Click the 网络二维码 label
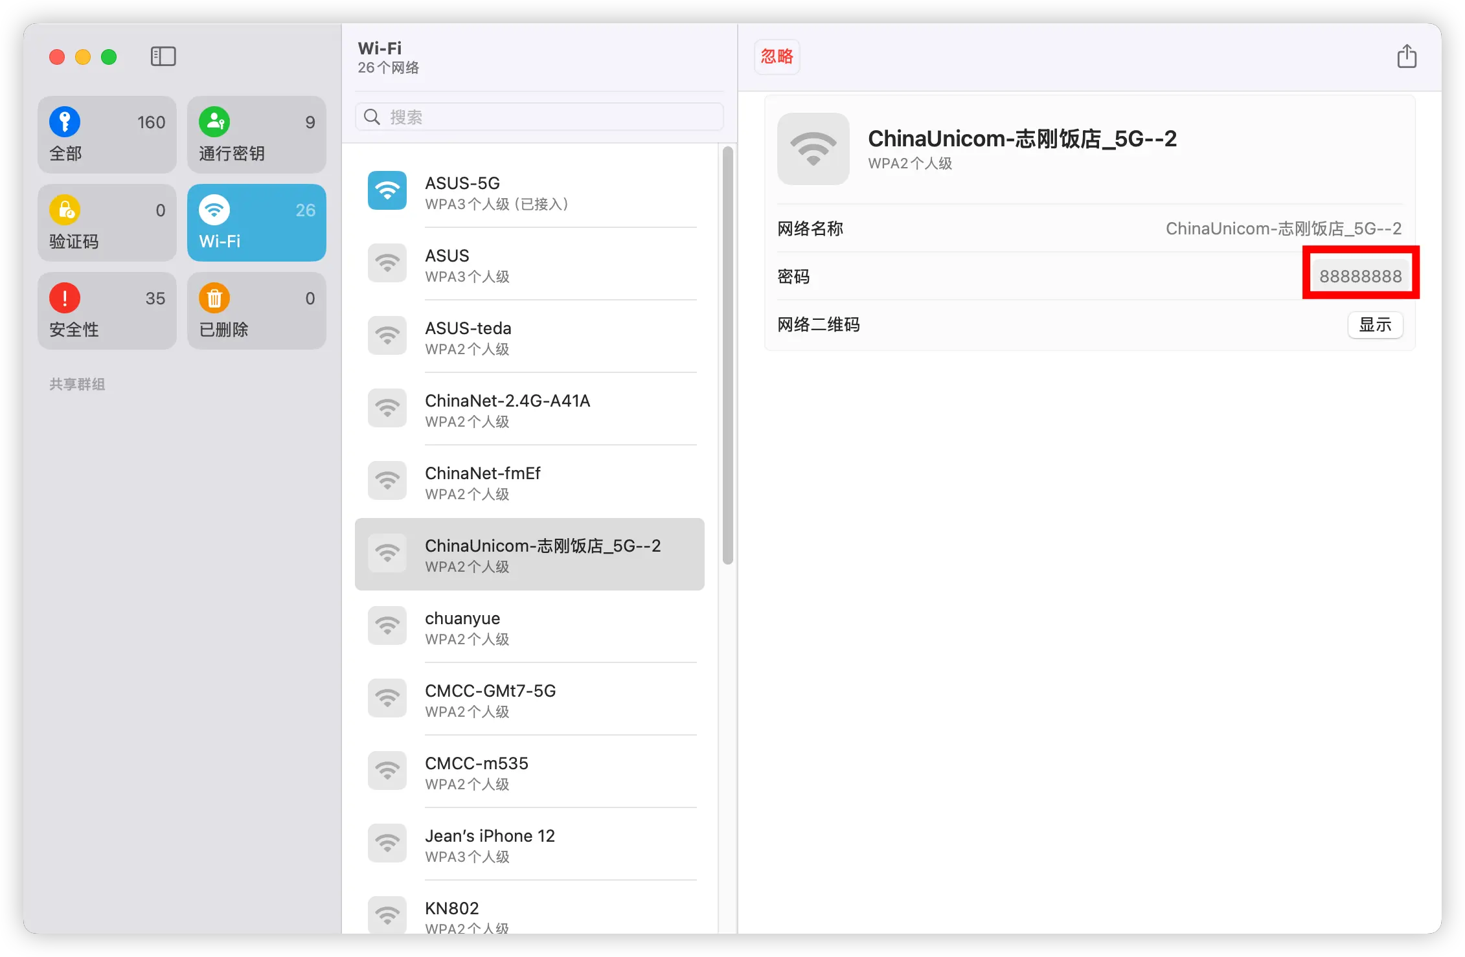Viewport: 1465px width, 957px height. 819,324
